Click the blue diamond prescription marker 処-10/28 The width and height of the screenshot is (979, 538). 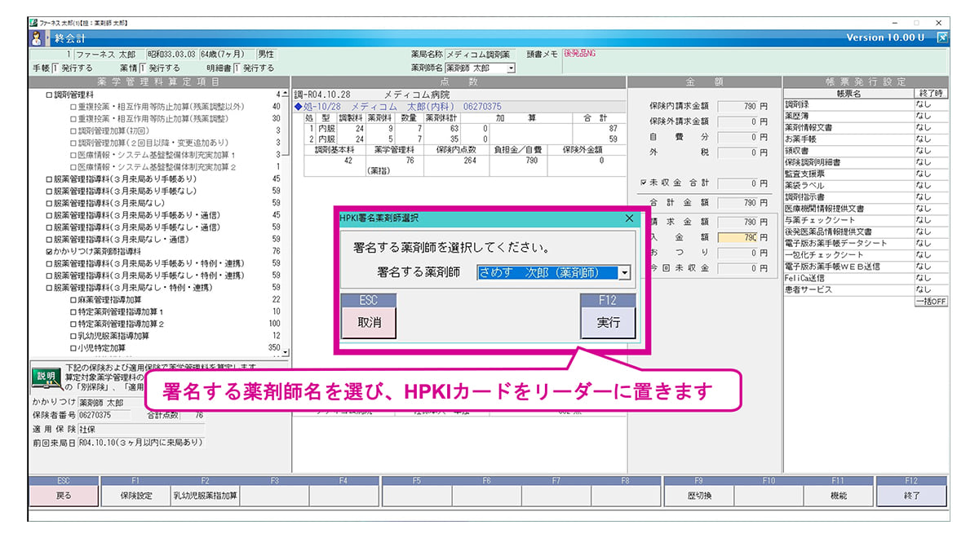pos(298,107)
